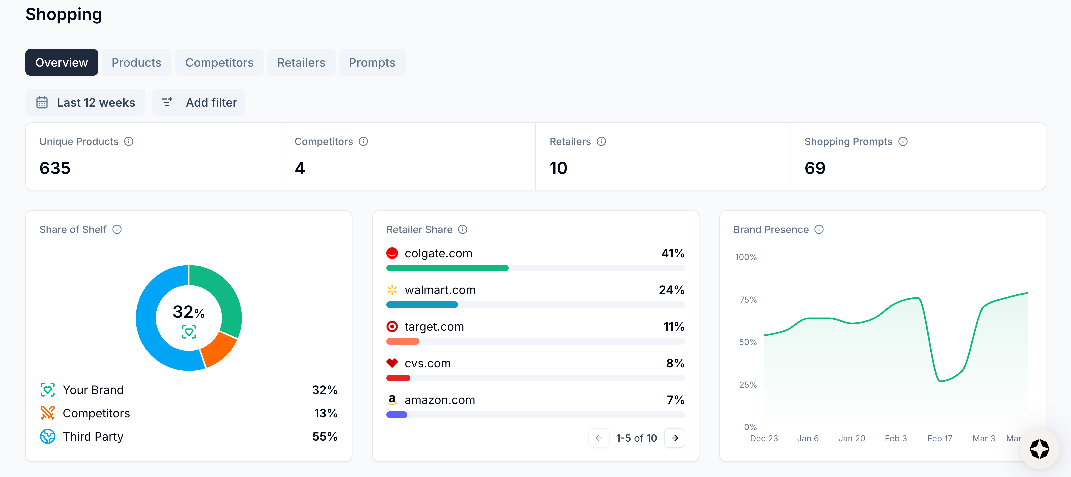Viewport: 1071px width, 477px height.
Task: Click the green colgate.com share bar
Action: [x=447, y=268]
